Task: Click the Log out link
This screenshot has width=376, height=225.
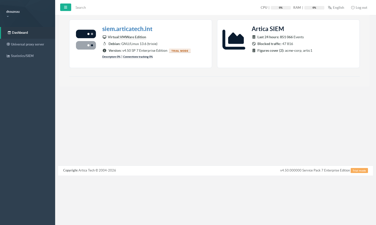Action: click(359, 7)
